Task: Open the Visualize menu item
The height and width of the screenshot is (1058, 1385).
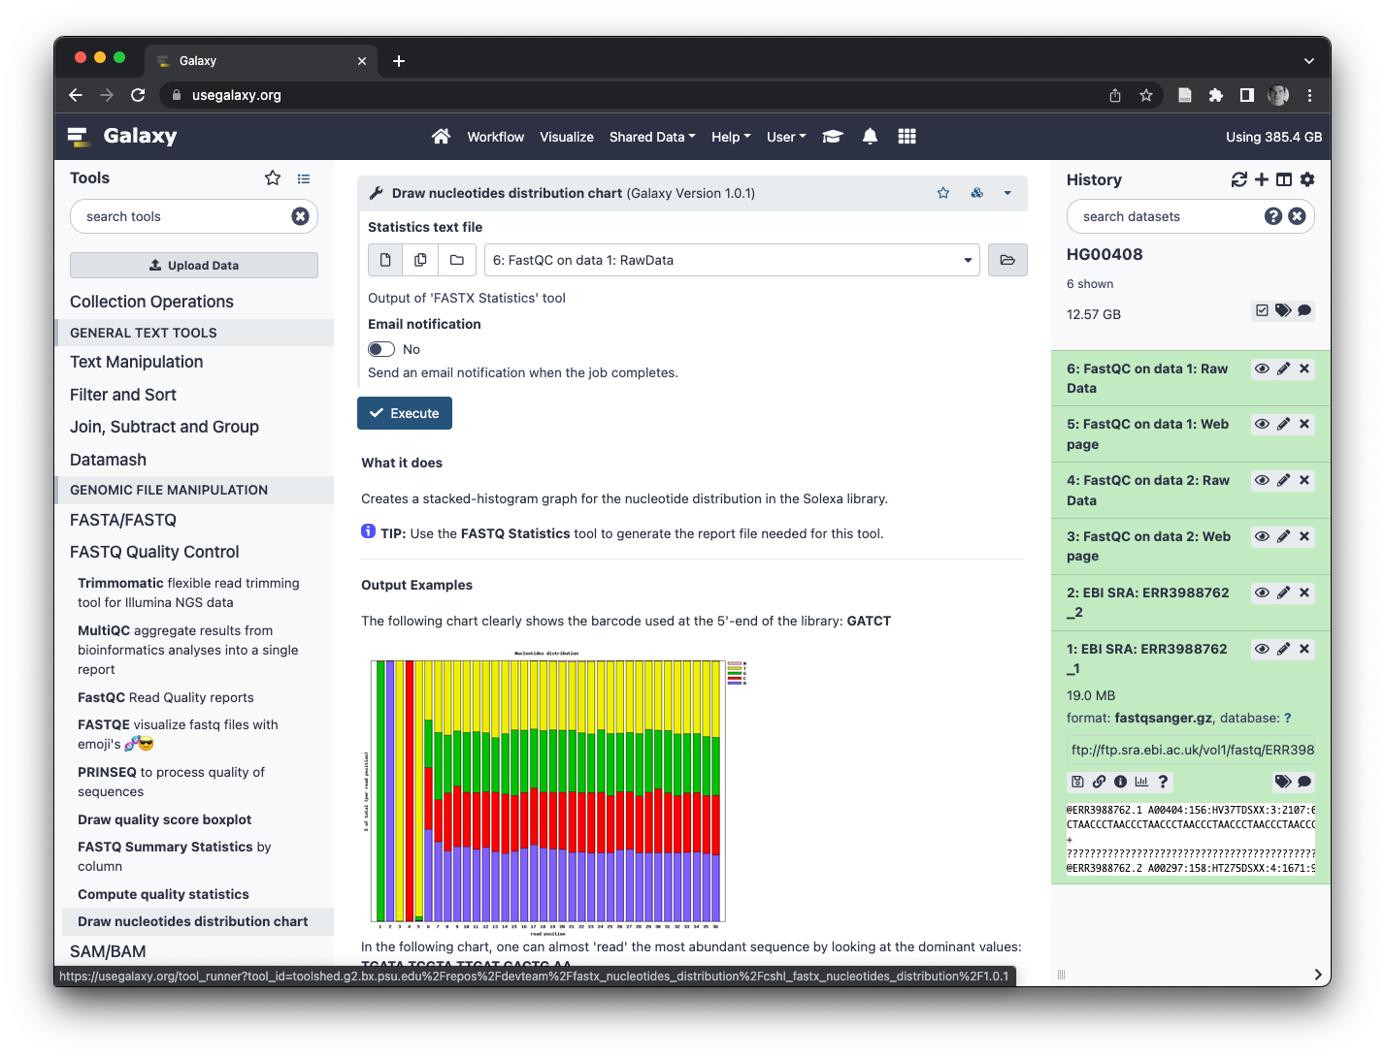Action: [567, 137]
